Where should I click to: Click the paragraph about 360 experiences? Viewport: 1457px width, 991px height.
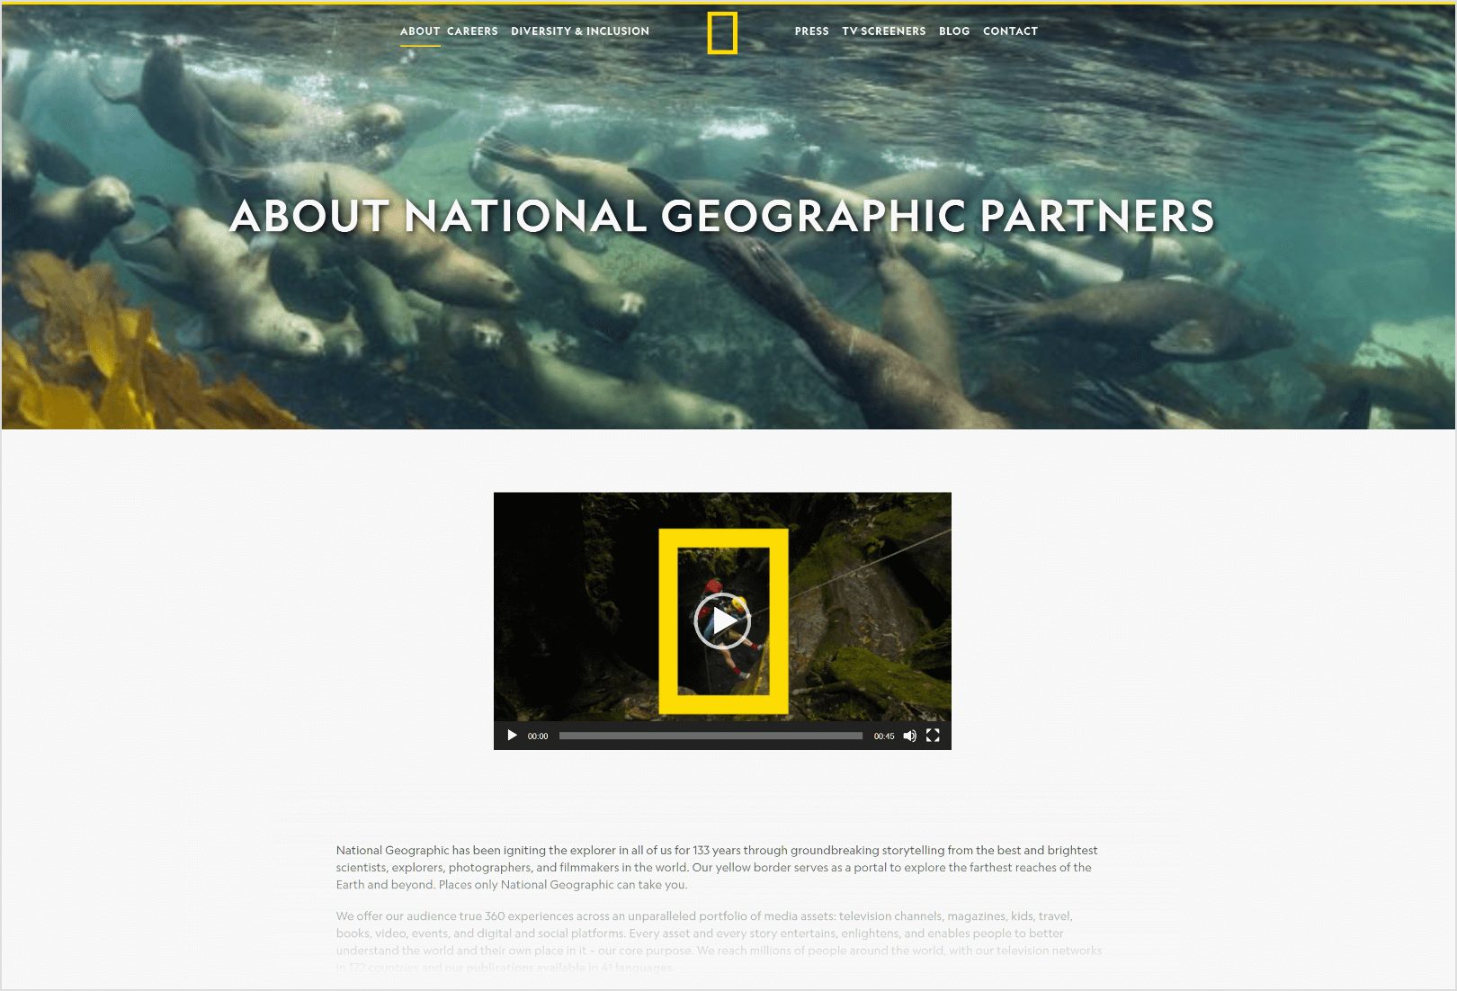click(719, 942)
